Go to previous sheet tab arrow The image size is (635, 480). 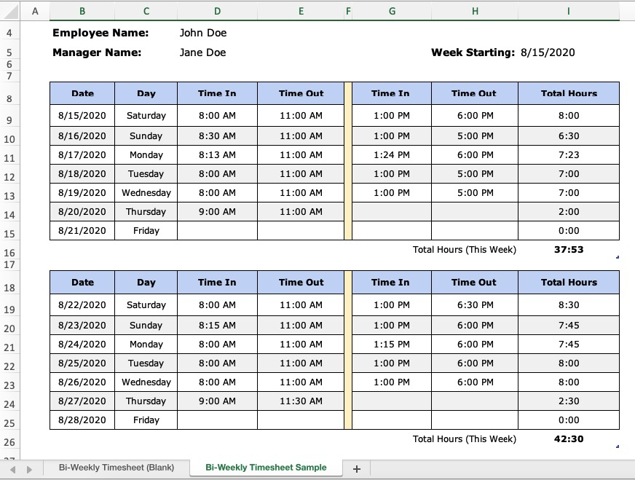coord(13,470)
